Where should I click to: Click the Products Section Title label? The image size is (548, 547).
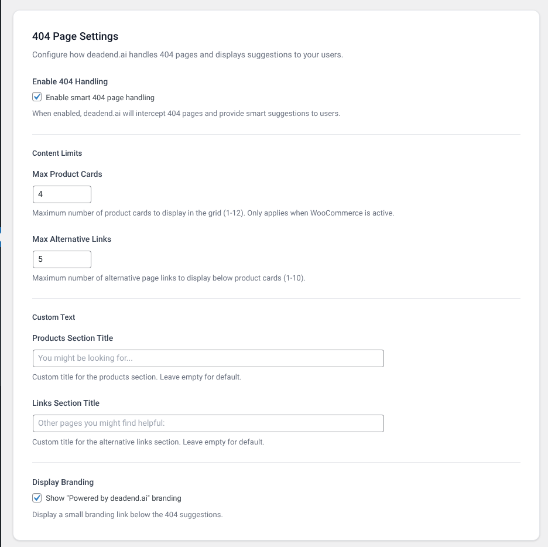73,338
